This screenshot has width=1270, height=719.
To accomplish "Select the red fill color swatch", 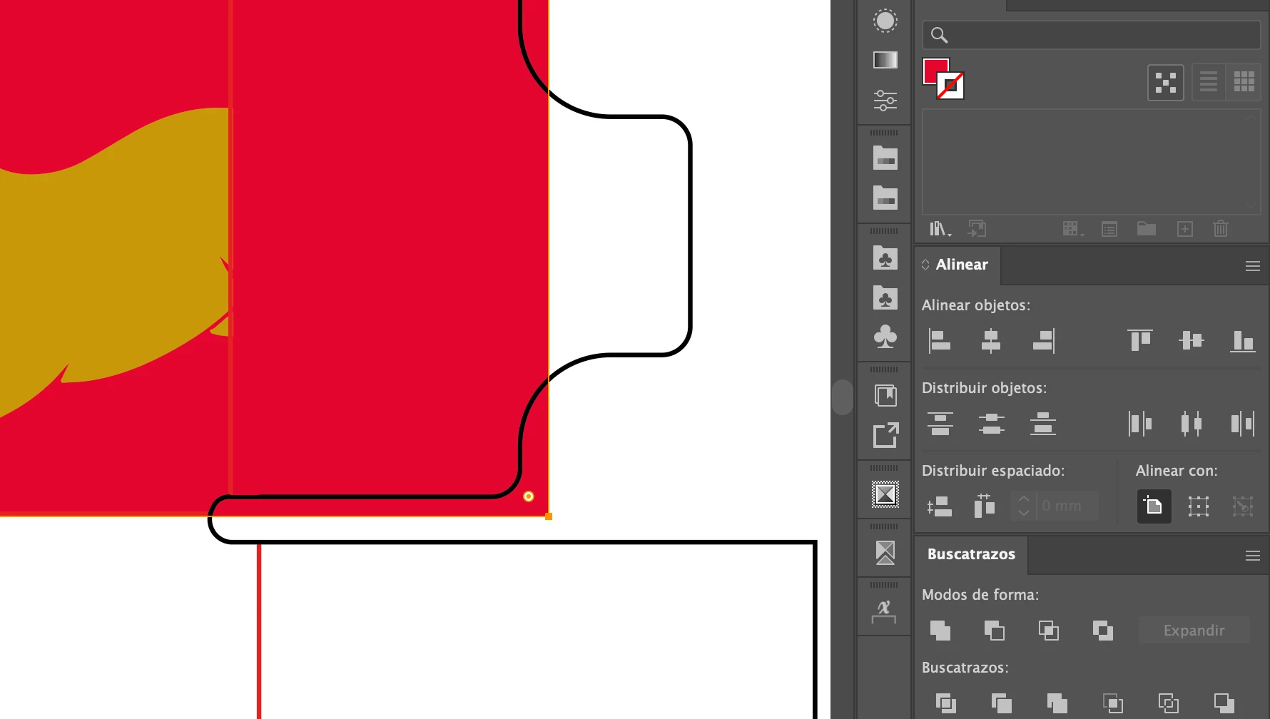I will (x=934, y=71).
